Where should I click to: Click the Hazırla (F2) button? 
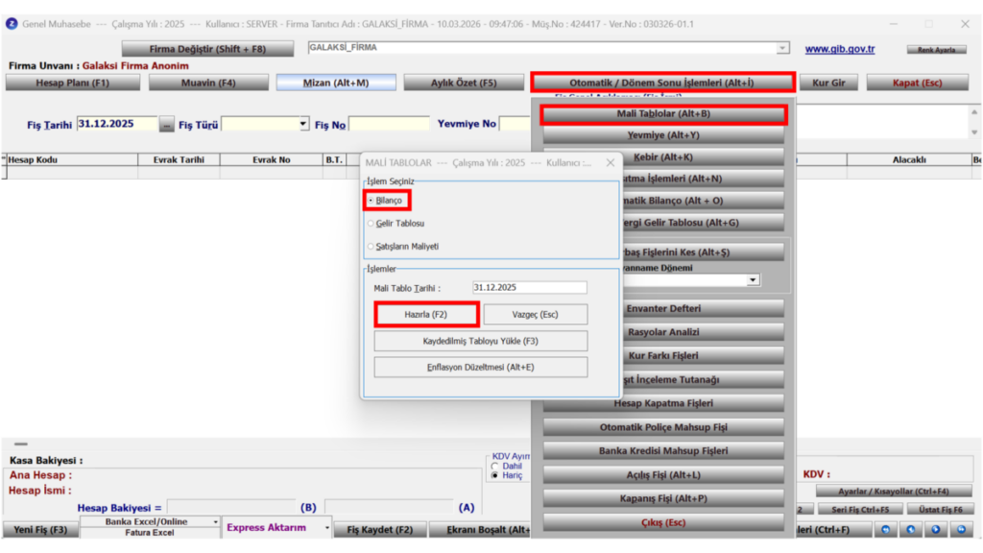(426, 315)
